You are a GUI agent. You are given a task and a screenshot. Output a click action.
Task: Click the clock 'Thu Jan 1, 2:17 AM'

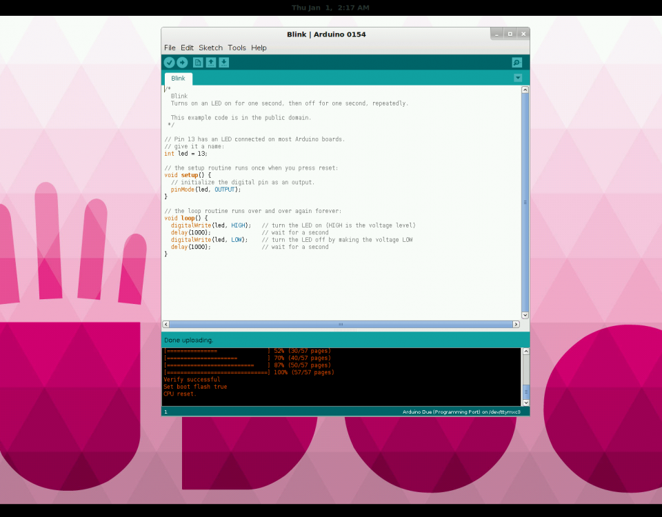(330, 8)
